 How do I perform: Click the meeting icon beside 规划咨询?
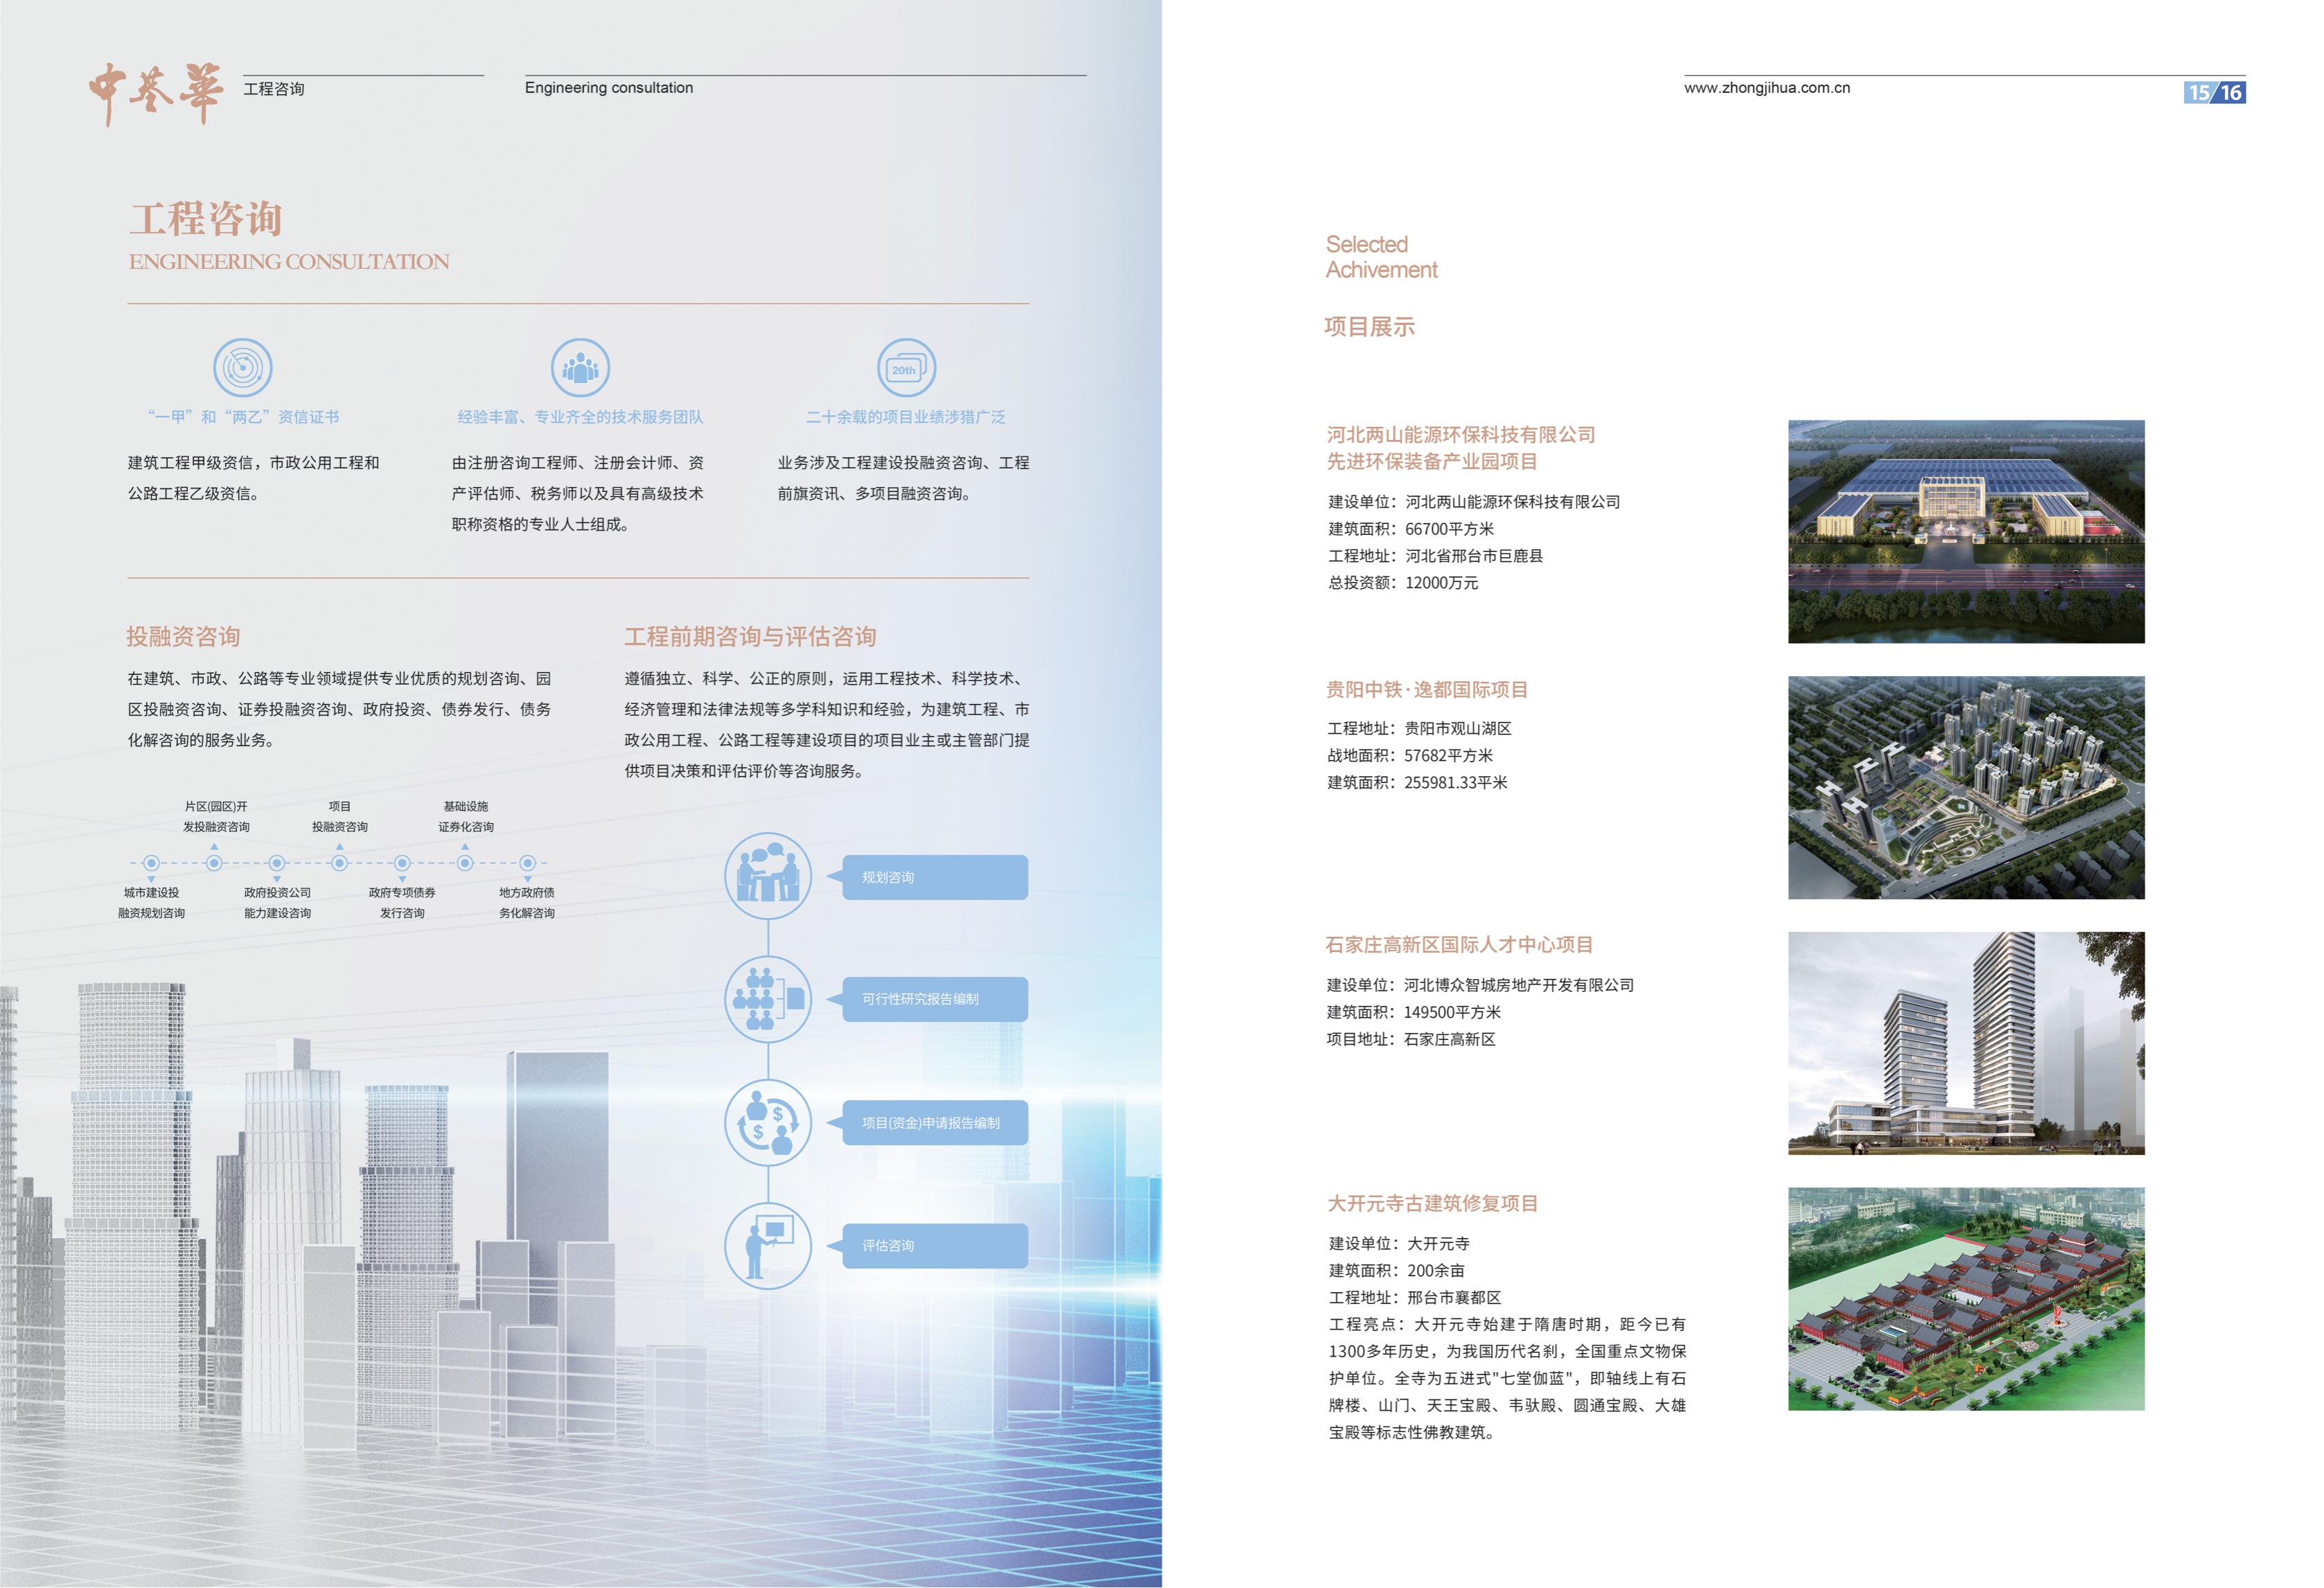[768, 876]
